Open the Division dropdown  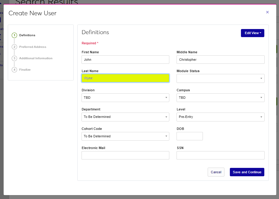pyautogui.click(x=125, y=98)
